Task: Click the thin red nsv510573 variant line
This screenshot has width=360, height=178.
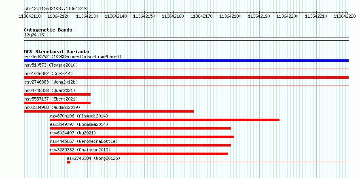Action: tap(186, 69)
